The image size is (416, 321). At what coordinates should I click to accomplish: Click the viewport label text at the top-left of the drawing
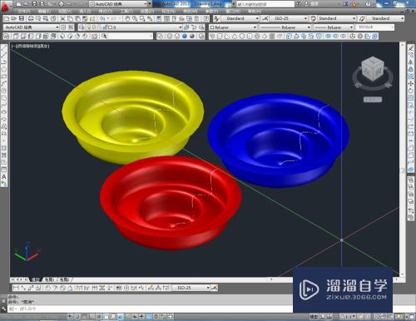point(31,46)
